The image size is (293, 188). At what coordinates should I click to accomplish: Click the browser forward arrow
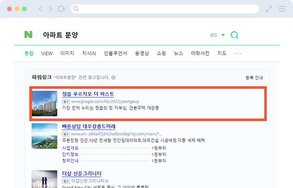pos(50,9)
